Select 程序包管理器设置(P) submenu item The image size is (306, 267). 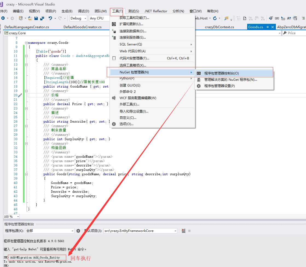[x=234, y=86]
